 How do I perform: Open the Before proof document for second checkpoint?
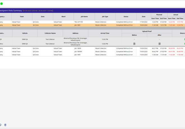pos(134,44)
